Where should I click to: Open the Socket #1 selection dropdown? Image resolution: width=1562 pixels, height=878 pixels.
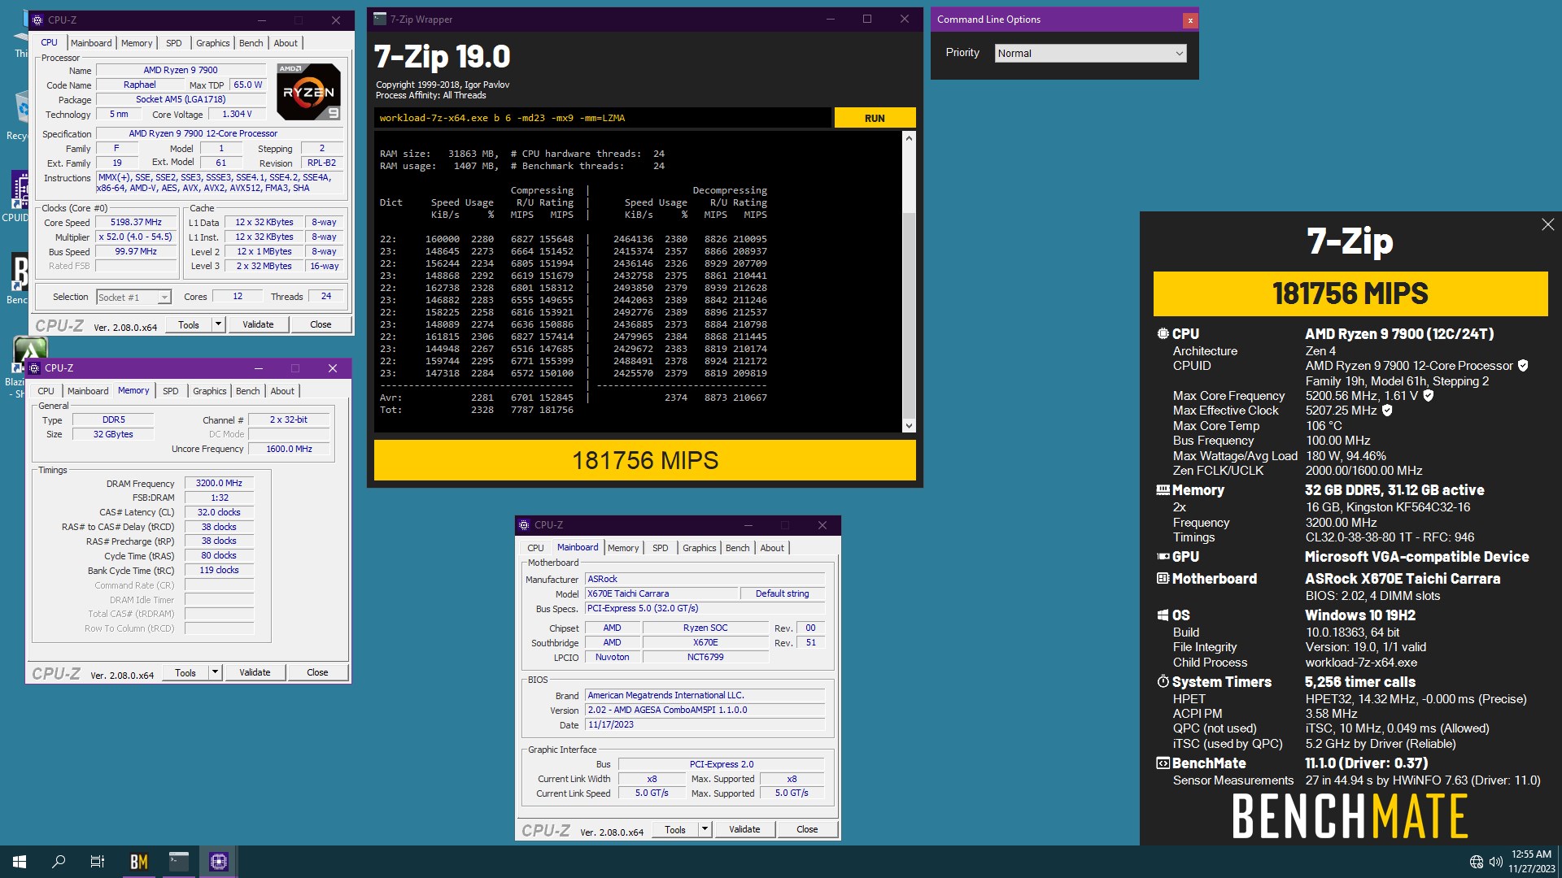tap(133, 298)
